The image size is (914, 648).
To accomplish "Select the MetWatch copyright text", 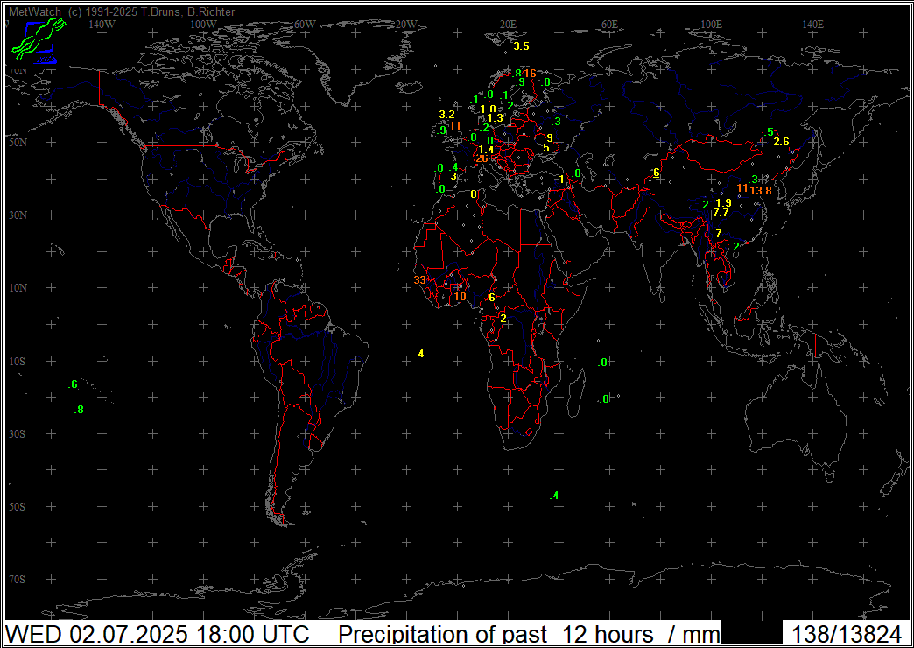I will tap(123, 11).
